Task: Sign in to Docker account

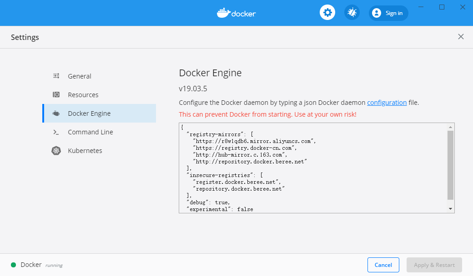Action: [x=388, y=13]
